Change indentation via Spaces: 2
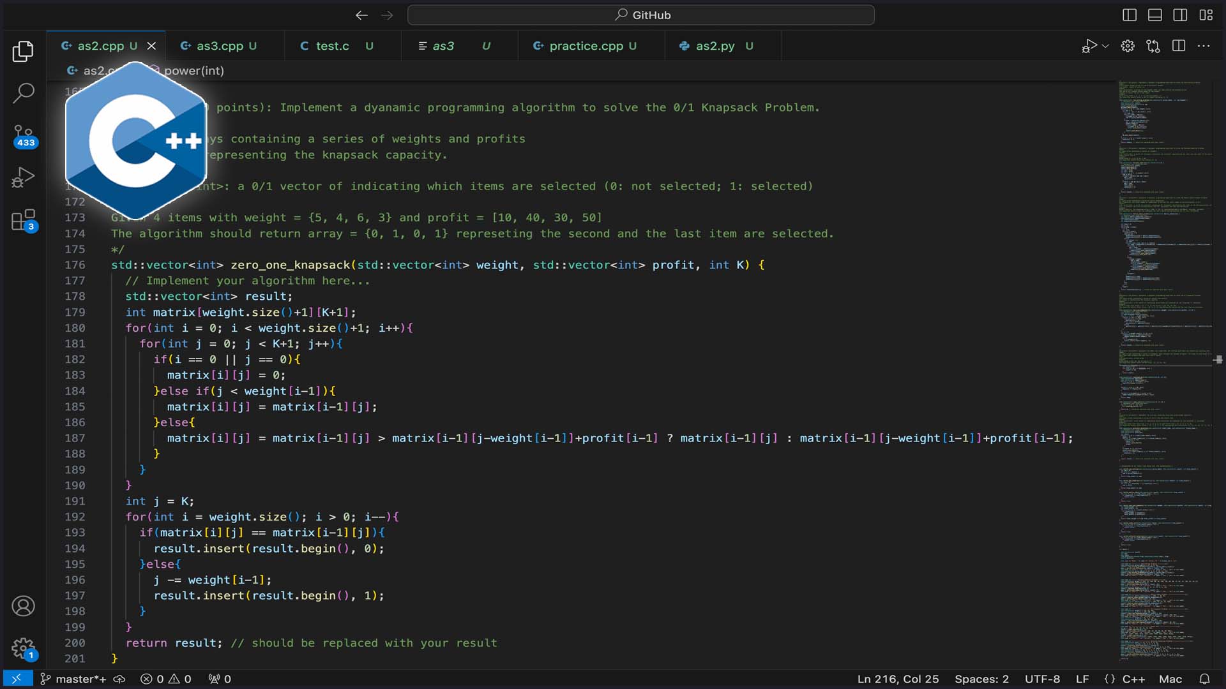 (981, 679)
